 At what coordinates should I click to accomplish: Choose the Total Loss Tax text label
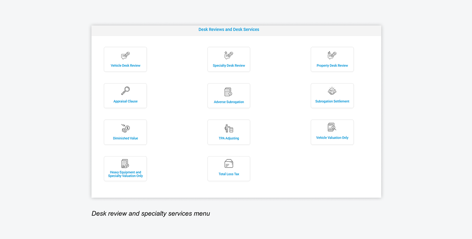point(229,174)
